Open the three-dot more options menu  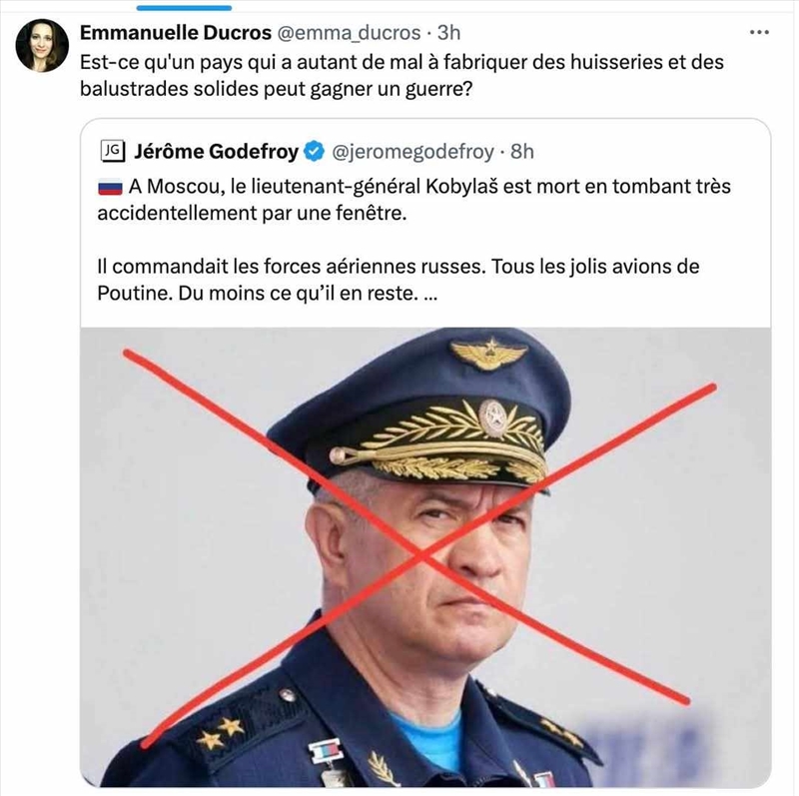(759, 33)
